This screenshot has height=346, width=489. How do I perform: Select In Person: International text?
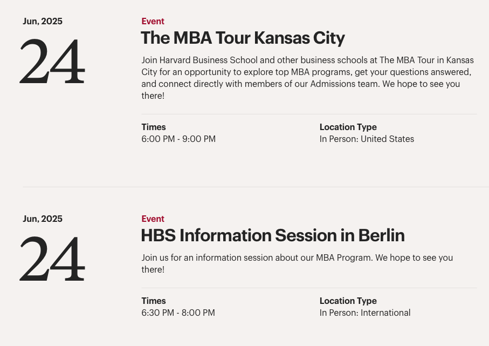click(365, 313)
